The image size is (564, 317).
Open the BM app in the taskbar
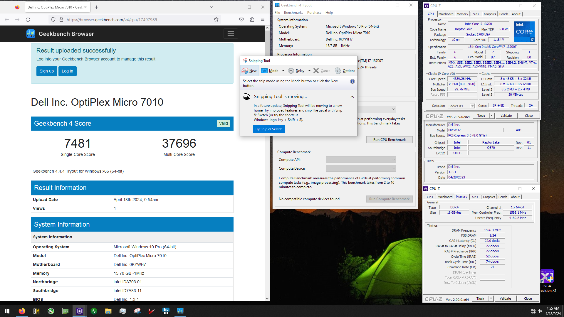(36, 311)
